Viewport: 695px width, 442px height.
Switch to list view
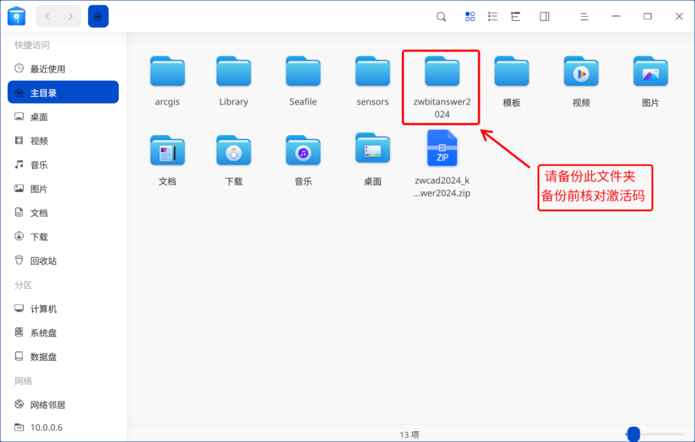(x=492, y=17)
